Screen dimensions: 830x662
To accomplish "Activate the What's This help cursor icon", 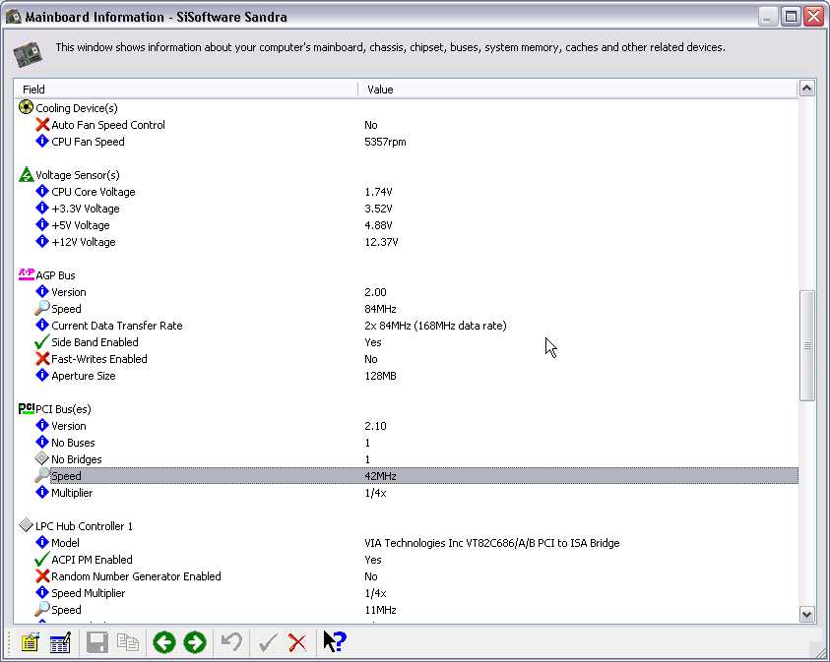I will click(x=334, y=642).
